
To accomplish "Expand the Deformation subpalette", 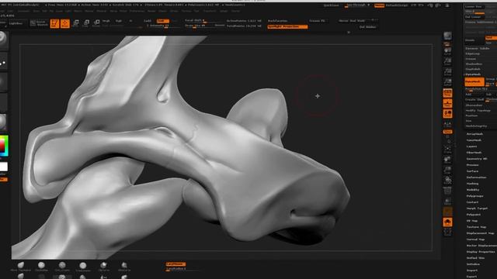I will (476, 177).
